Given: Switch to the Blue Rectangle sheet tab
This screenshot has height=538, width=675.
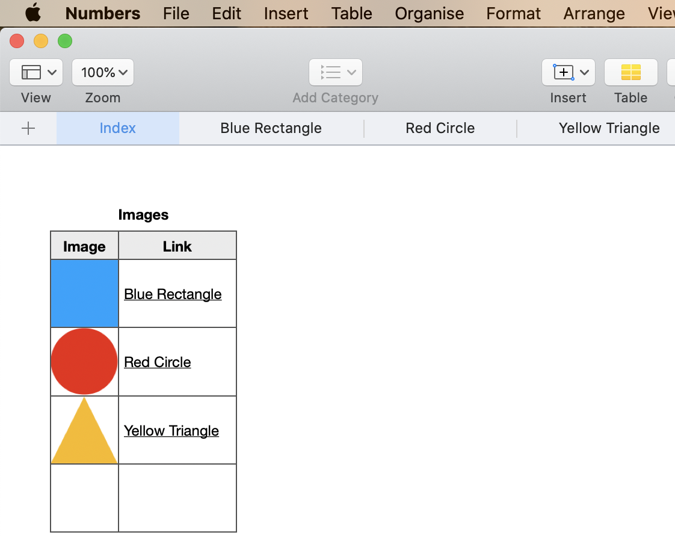Looking at the screenshot, I should 271,128.
